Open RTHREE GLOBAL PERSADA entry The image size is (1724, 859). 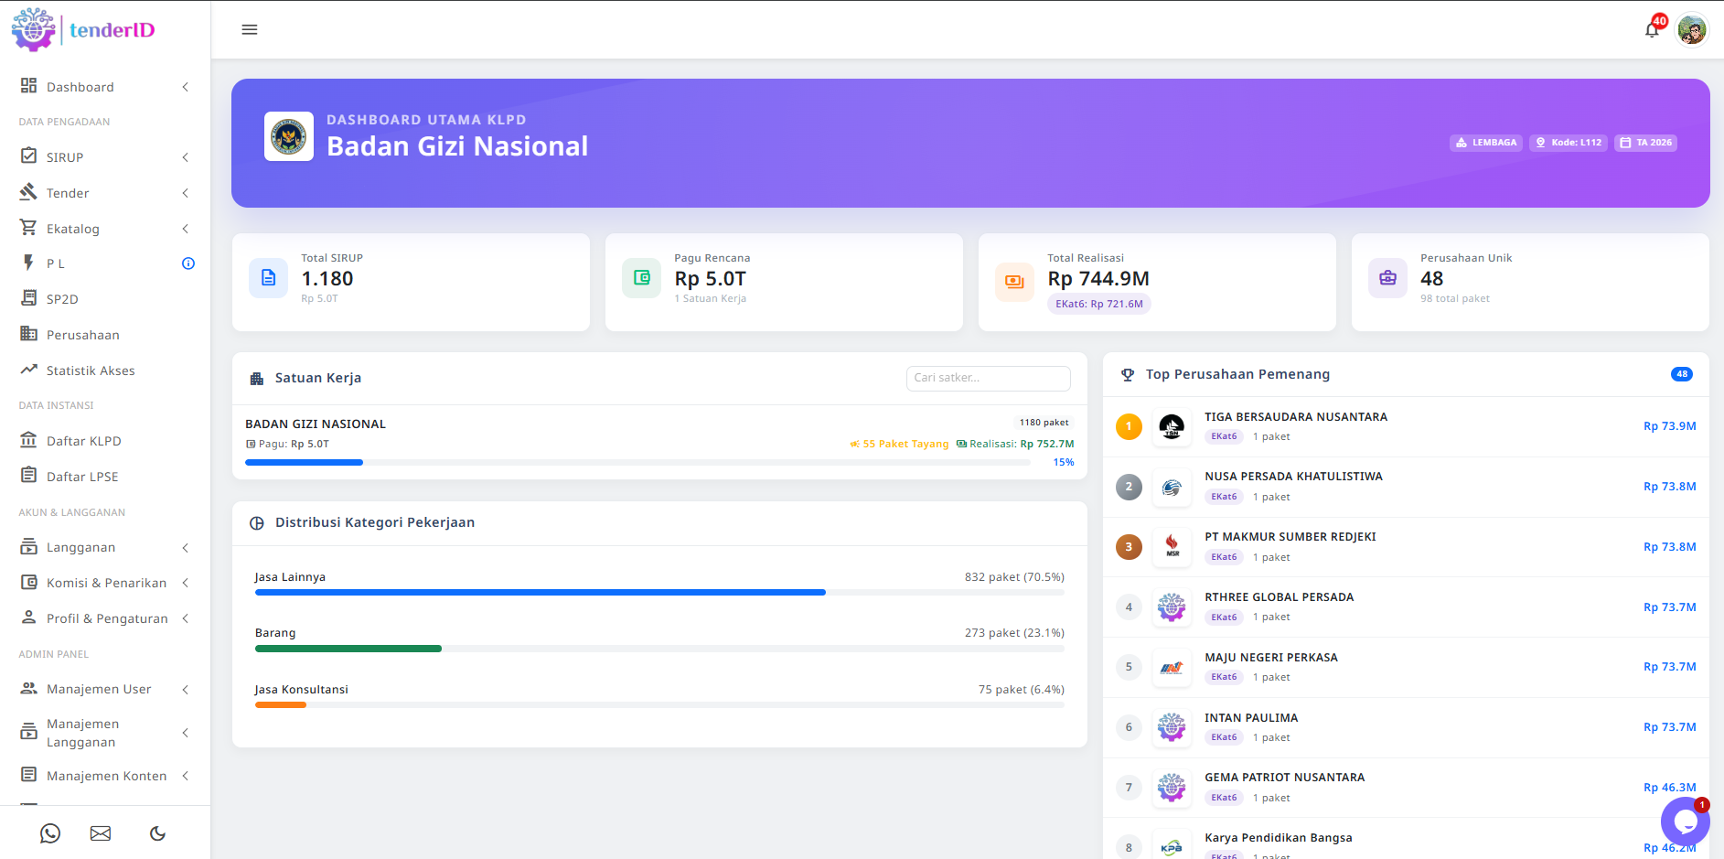coord(1406,607)
